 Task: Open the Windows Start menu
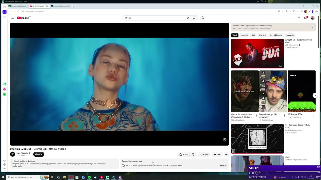[3, 177]
